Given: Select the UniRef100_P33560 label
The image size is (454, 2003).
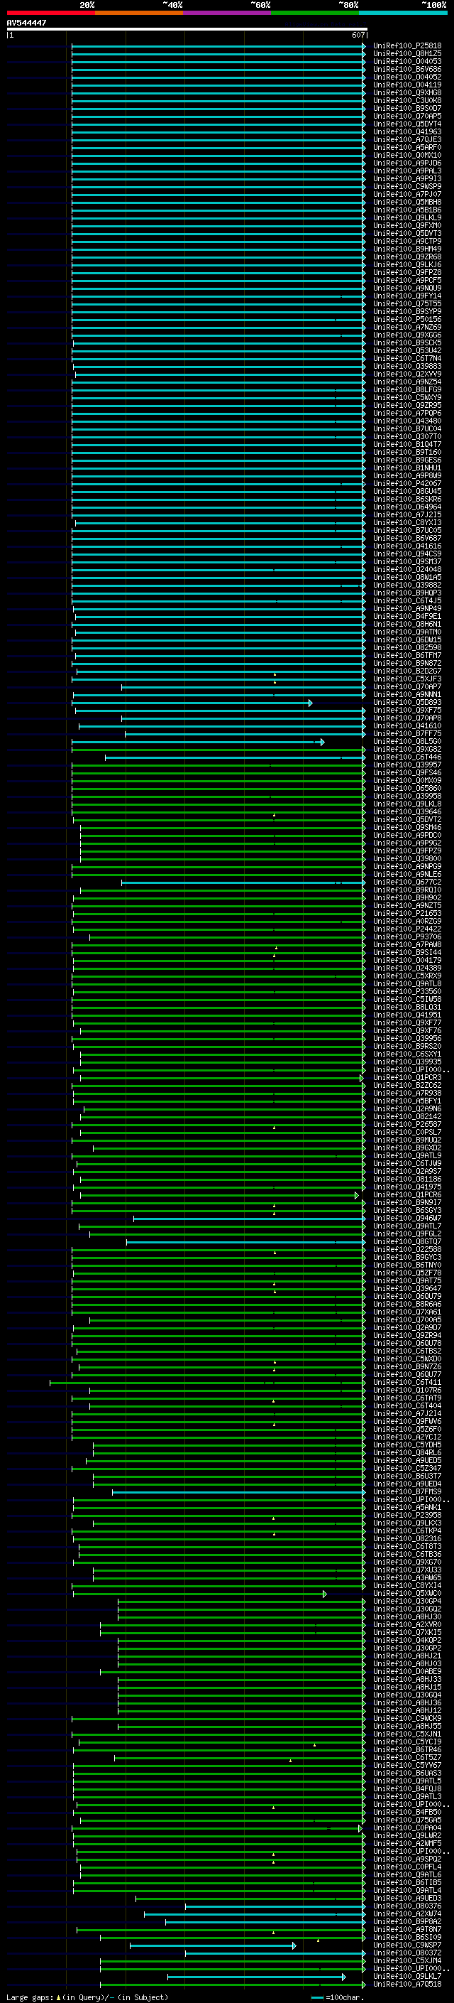Looking at the screenshot, I should pos(407,991).
